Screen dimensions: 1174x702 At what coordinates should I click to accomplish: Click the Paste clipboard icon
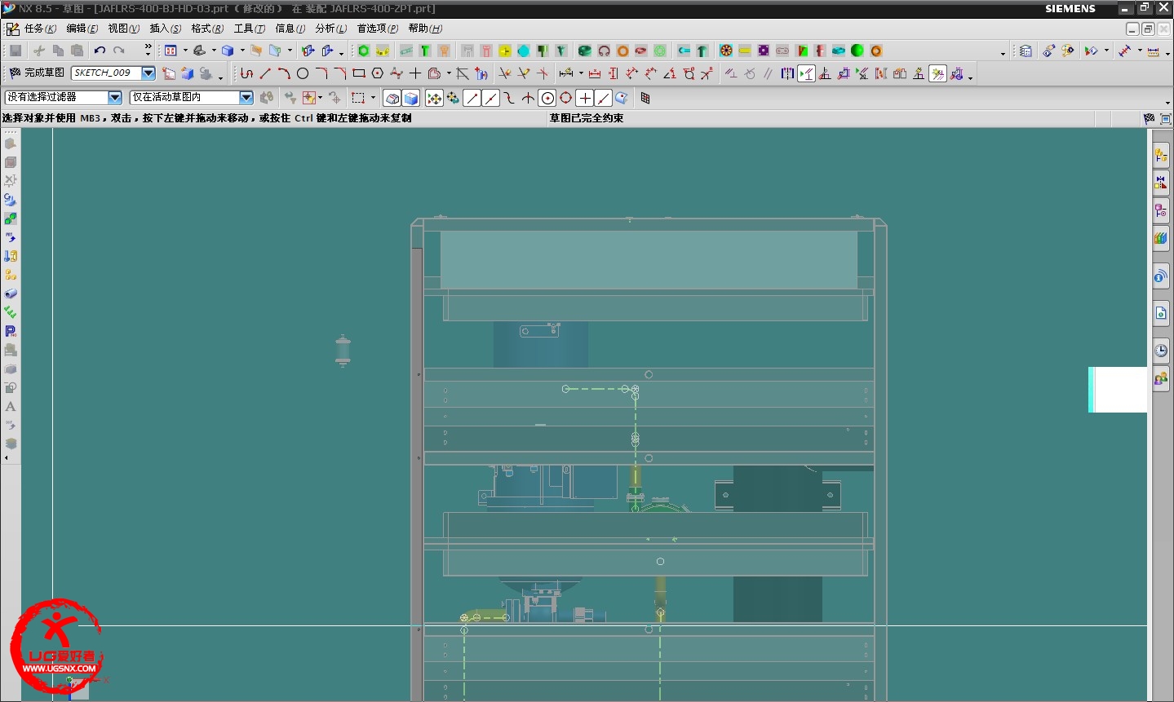pyautogui.click(x=78, y=51)
